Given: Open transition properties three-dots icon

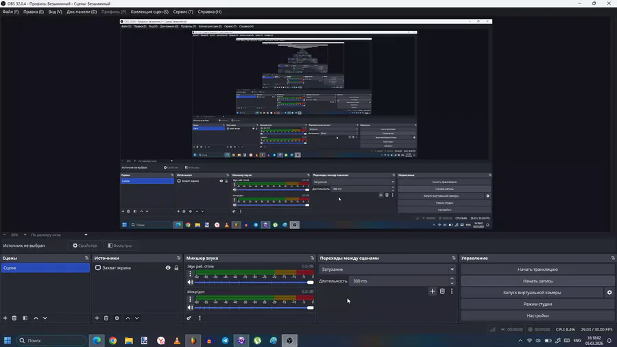Looking at the screenshot, I should [452, 291].
